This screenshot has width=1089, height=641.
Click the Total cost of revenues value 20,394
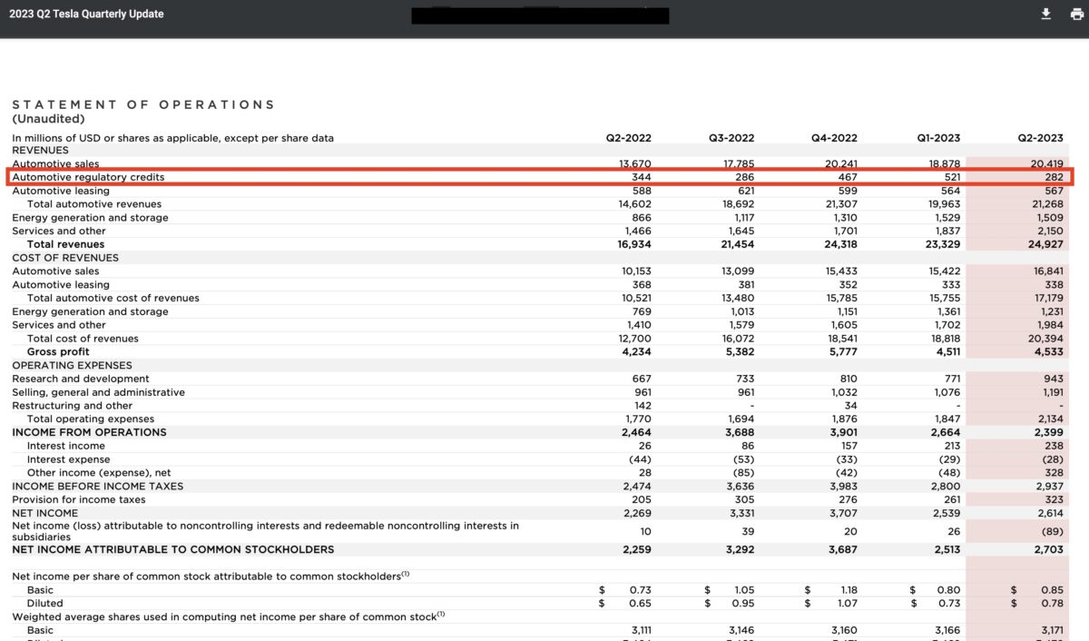click(1046, 339)
